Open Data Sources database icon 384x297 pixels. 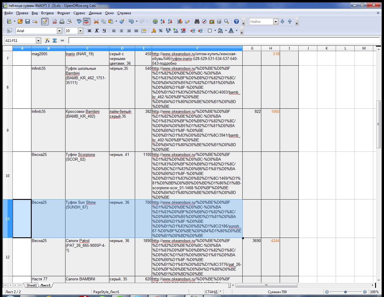[219, 21]
